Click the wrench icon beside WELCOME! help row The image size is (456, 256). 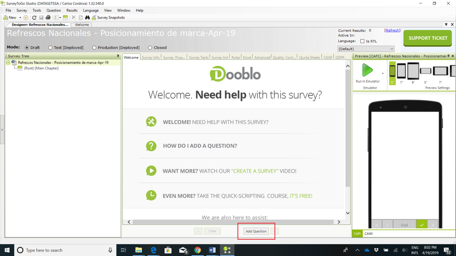(151, 122)
